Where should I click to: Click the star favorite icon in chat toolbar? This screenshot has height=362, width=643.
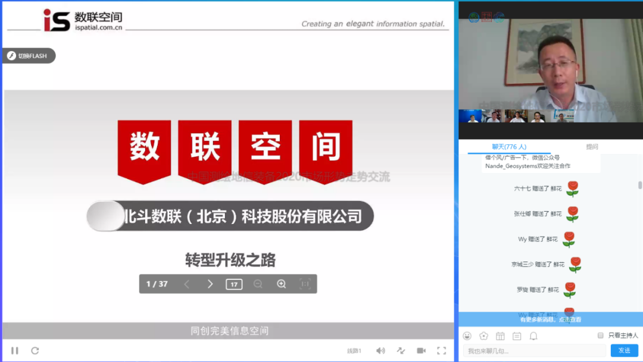click(483, 336)
